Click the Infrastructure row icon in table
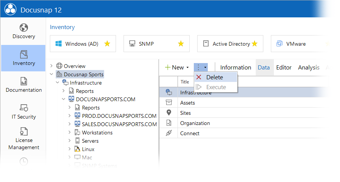340x182 pixels. [169, 92]
